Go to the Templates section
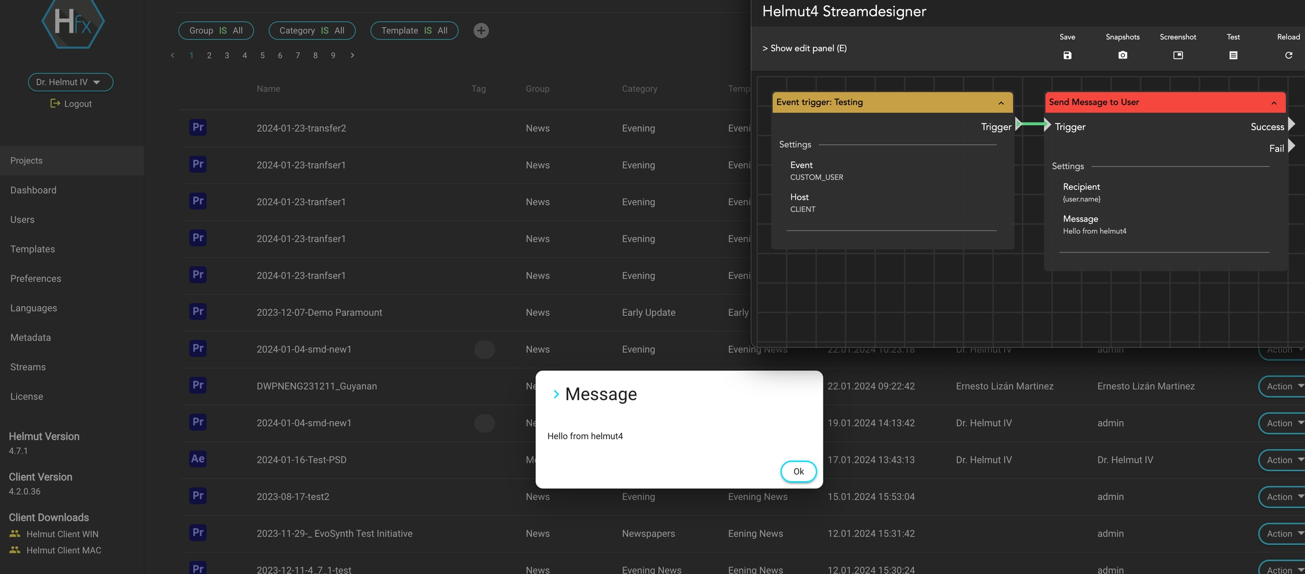The height and width of the screenshot is (574, 1305). coord(32,249)
